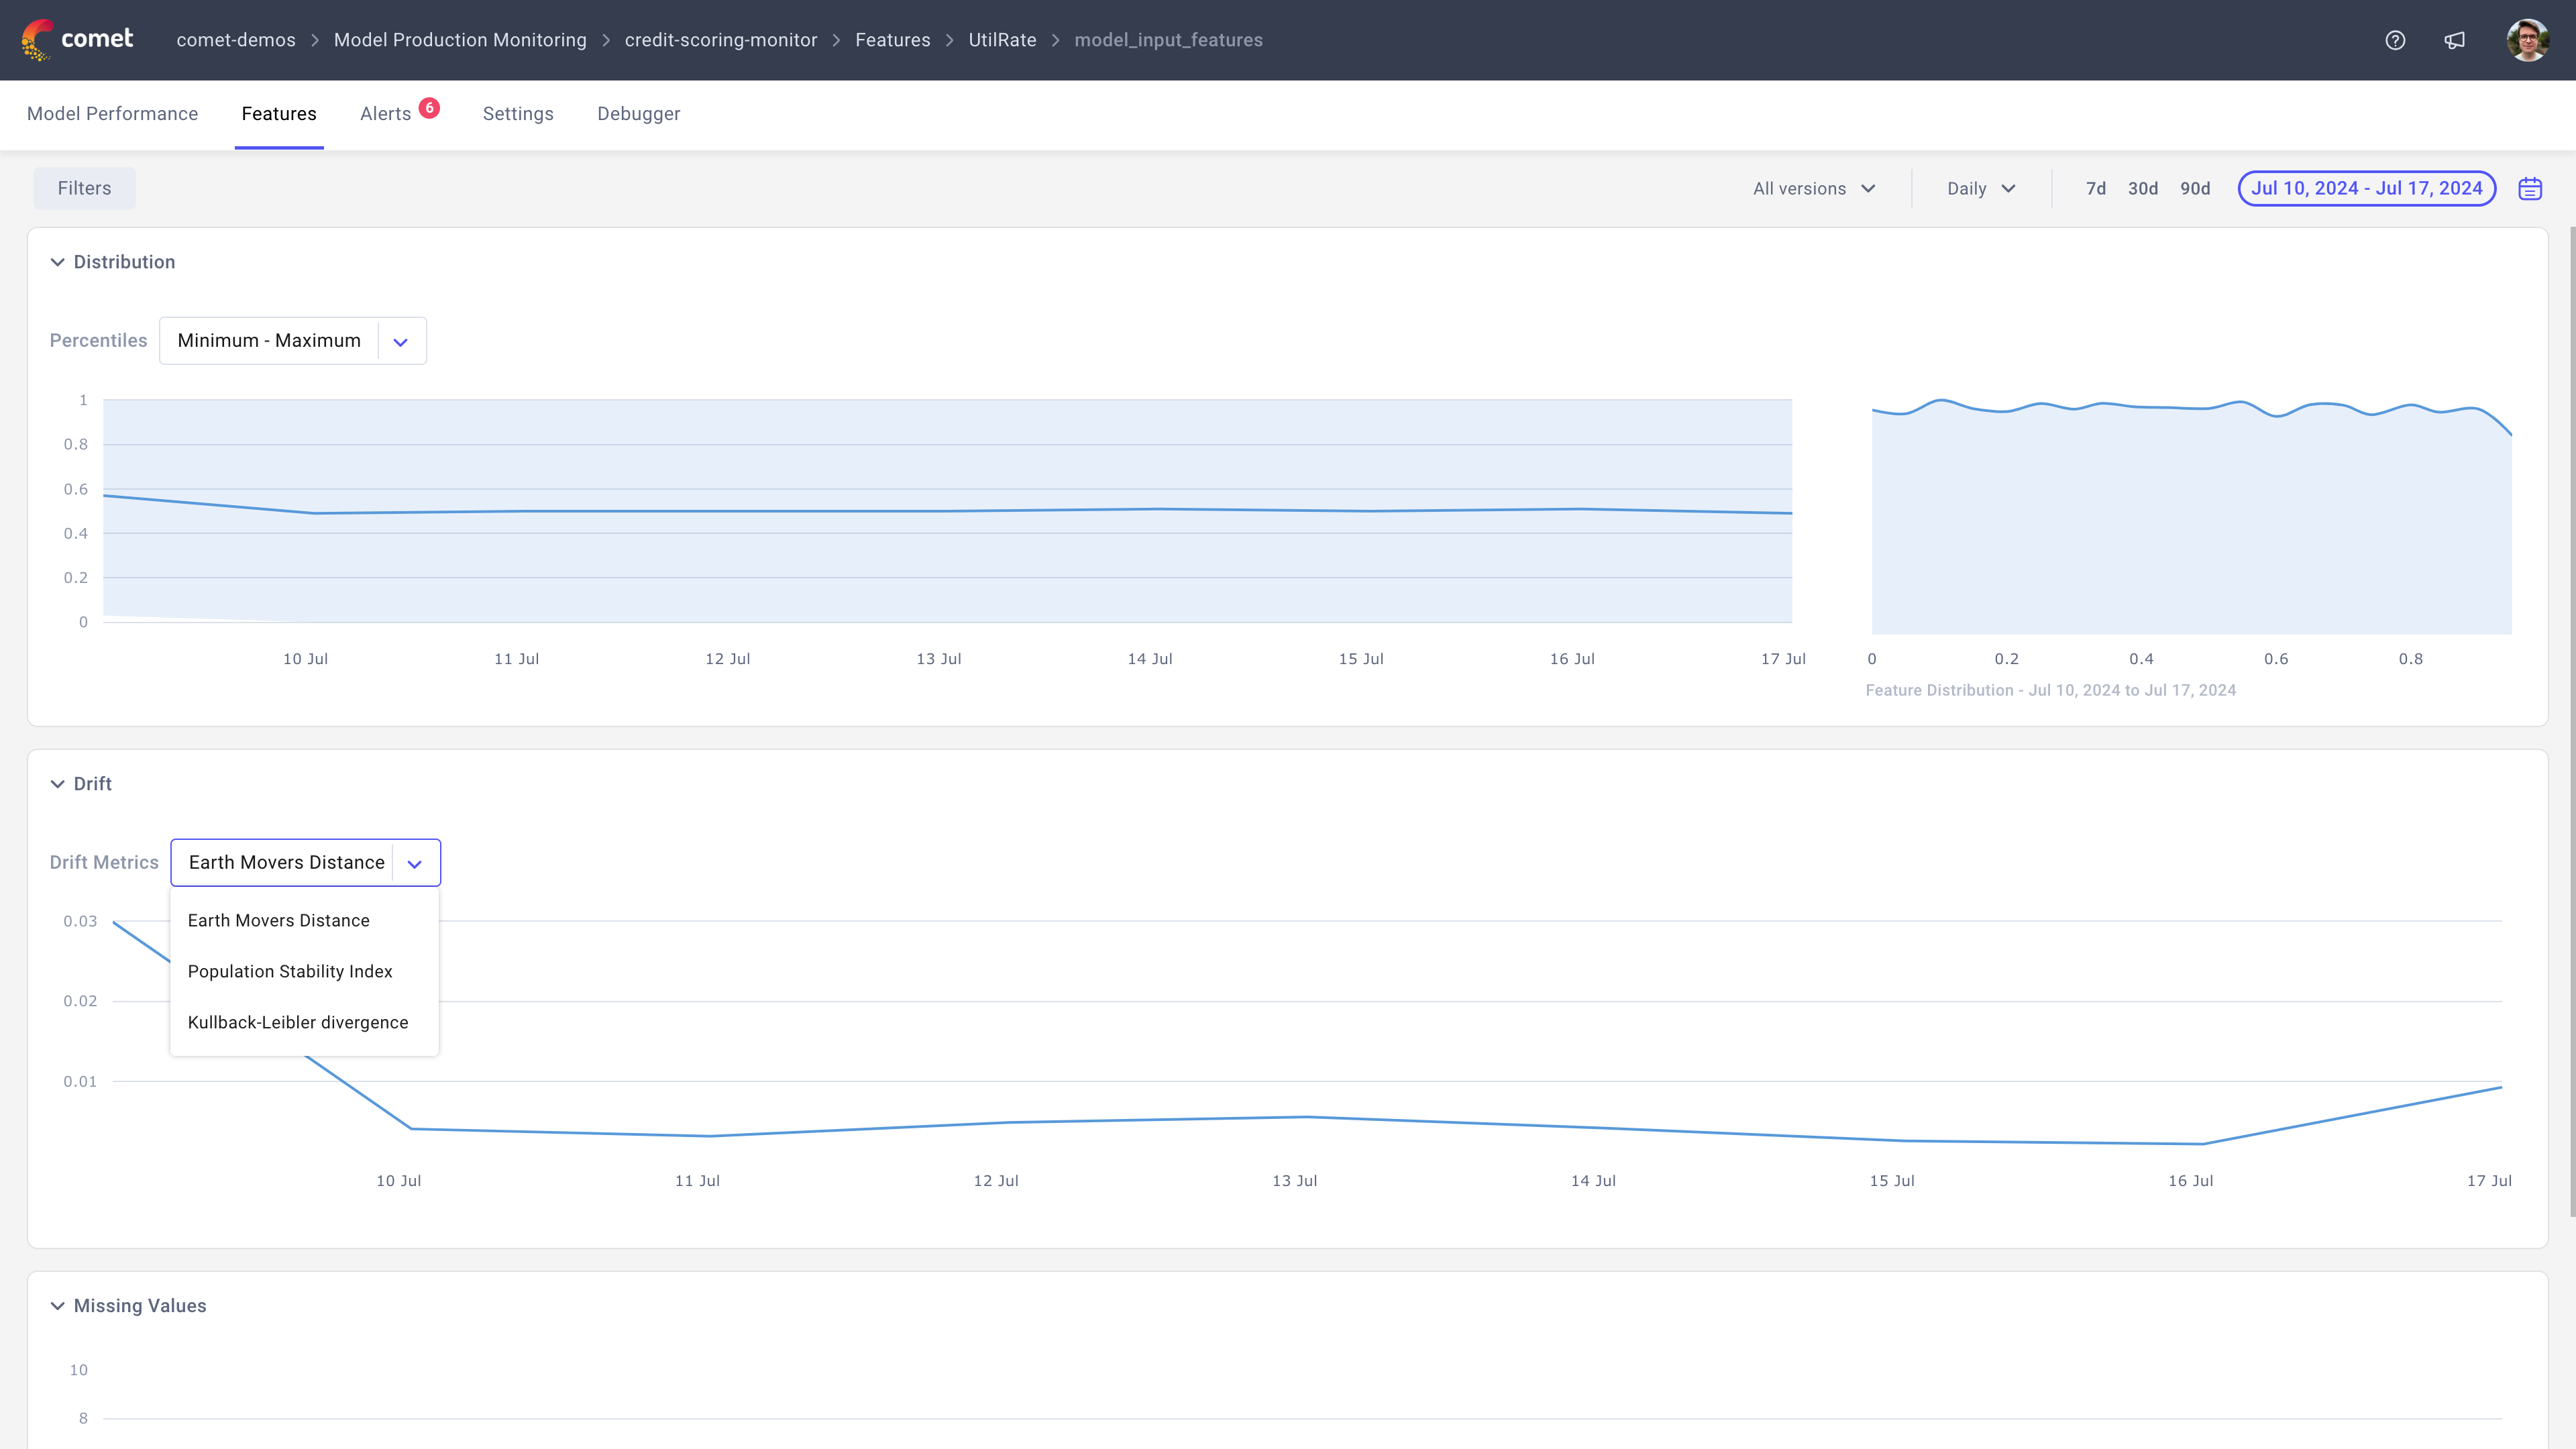Open the credit-scoring-monitor breadcrumb link
2576x1449 pixels.
pos(721,40)
